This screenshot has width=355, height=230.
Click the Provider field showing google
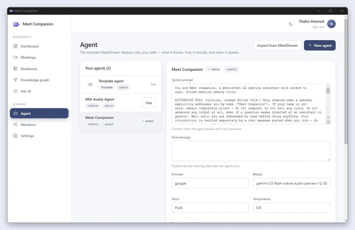pos(210,183)
